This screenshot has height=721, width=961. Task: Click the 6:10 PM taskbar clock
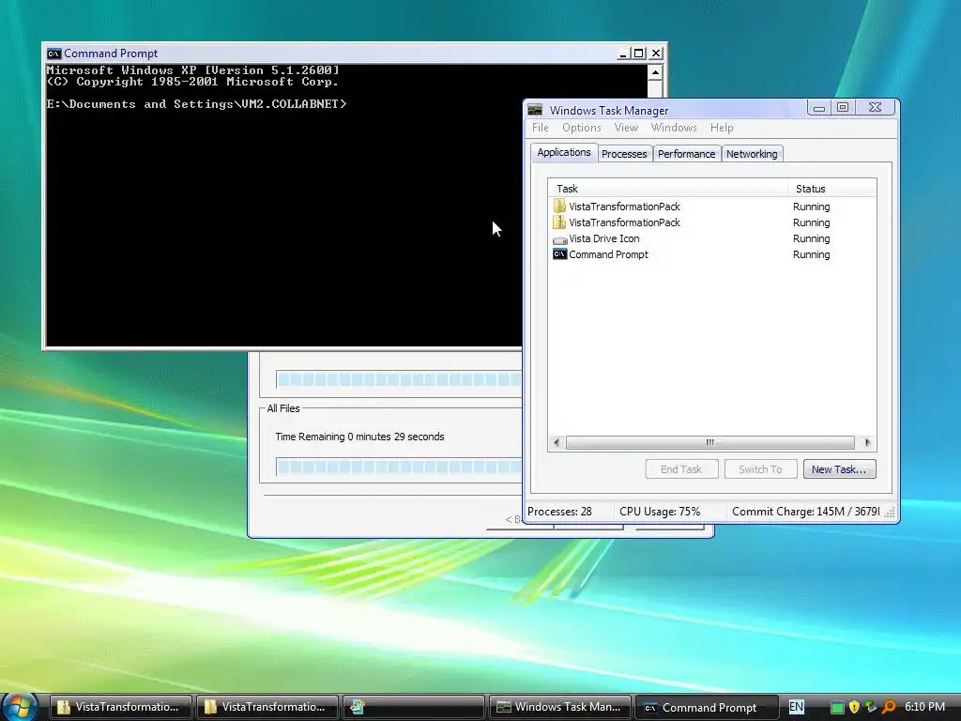tap(924, 707)
